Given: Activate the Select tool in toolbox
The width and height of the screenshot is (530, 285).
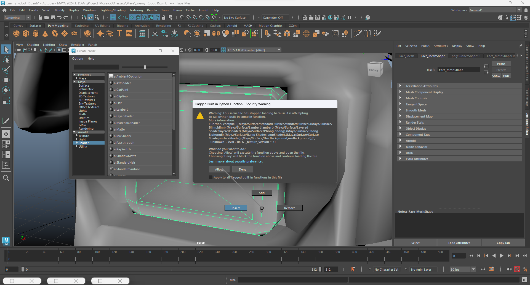Looking at the screenshot, I should pos(6,50).
